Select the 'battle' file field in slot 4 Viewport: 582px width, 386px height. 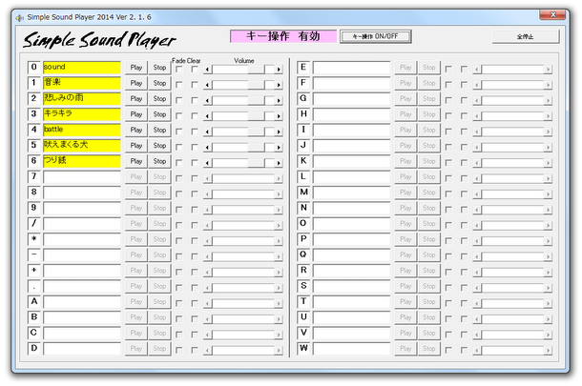pos(82,131)
